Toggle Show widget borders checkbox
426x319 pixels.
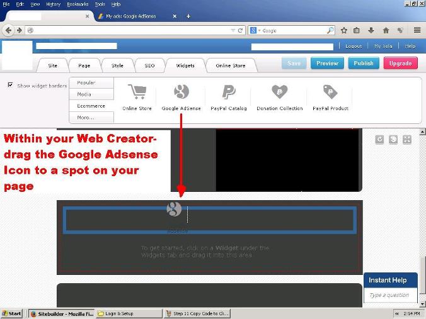coord(10,85)
